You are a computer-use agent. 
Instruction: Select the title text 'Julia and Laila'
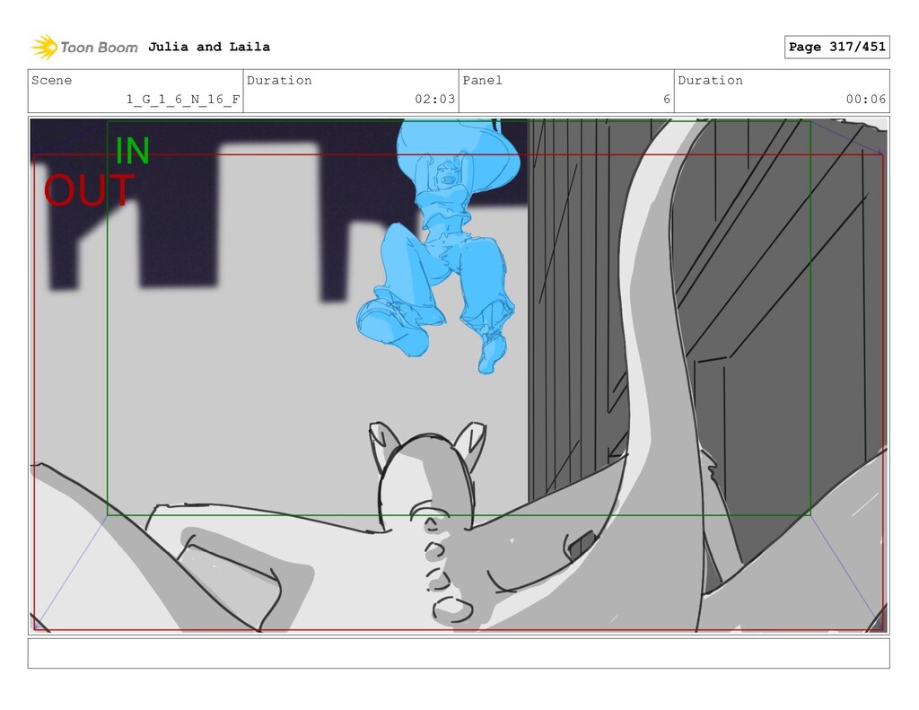point(208,47)
